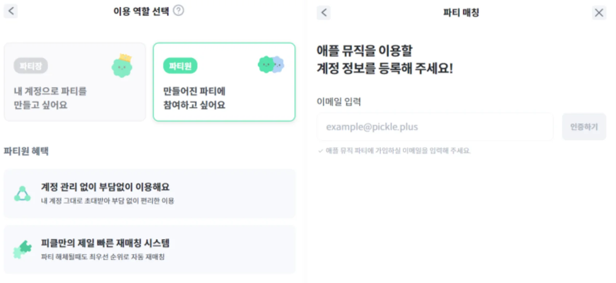Click the twin mascots on 파티원 card

pos(271,65)
